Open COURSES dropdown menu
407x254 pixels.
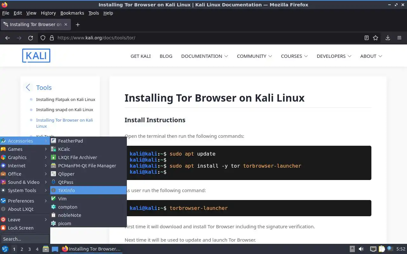[294, 56]
